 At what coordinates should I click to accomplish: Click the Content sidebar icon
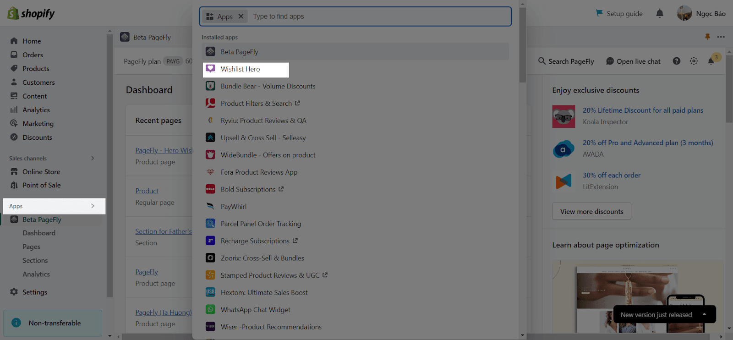coord(14,96)
